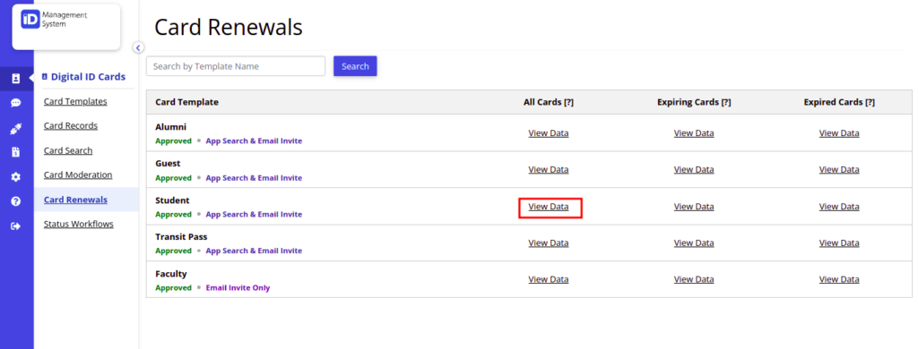This screenshot has height=349, width=918.
Task: Open the Digital ID Cards sidebar icon
Action: point(16,79)
